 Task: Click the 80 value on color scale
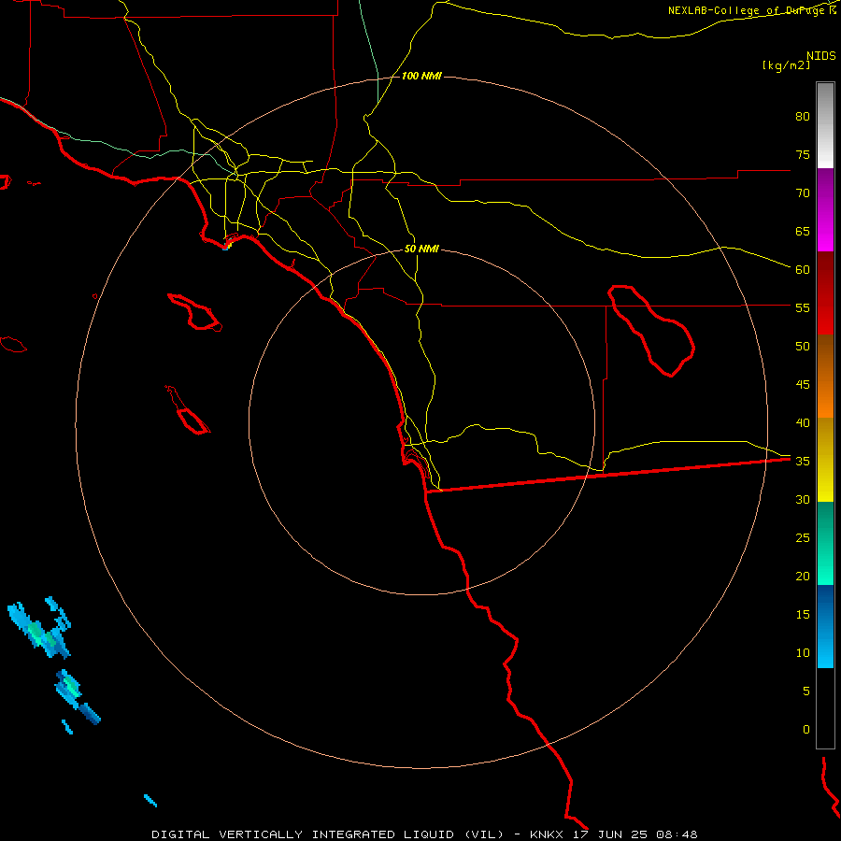803,117
